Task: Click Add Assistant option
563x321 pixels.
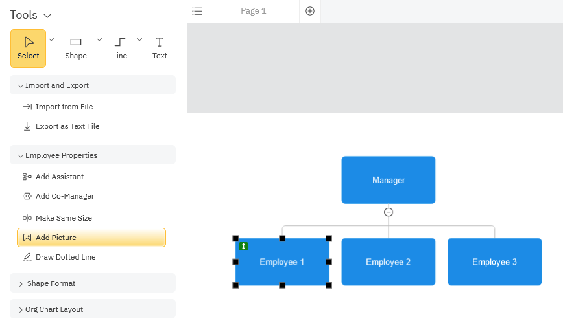Action: point(59,177)
